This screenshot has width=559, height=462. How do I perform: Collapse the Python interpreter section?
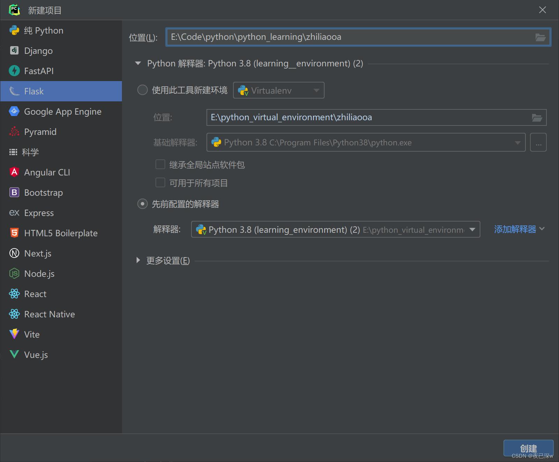tap(138, 63)
